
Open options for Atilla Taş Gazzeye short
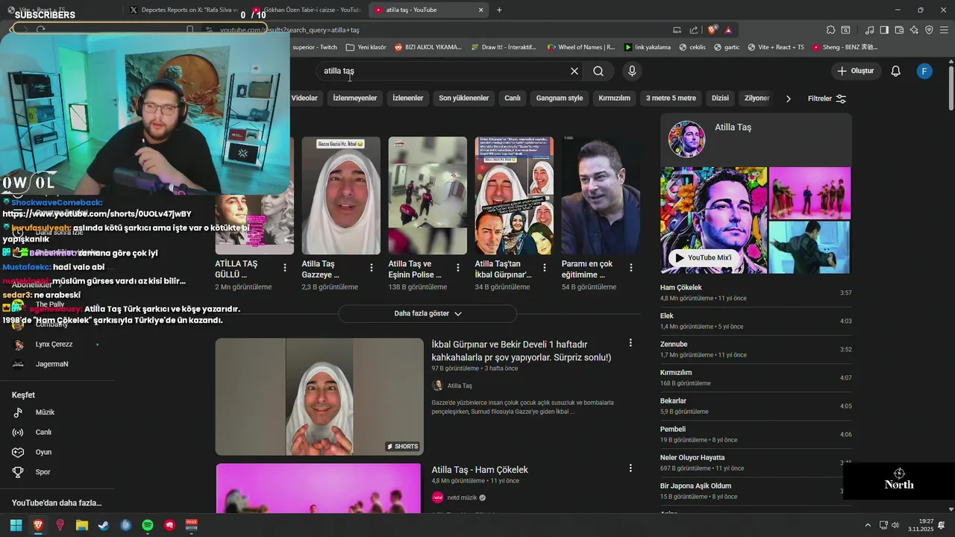coord(372,267)
